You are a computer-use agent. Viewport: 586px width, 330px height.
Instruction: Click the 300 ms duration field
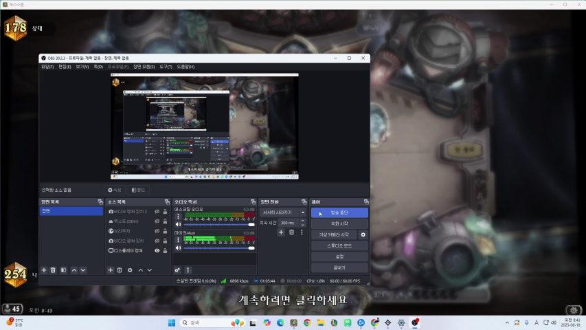[x=289, y=223]
